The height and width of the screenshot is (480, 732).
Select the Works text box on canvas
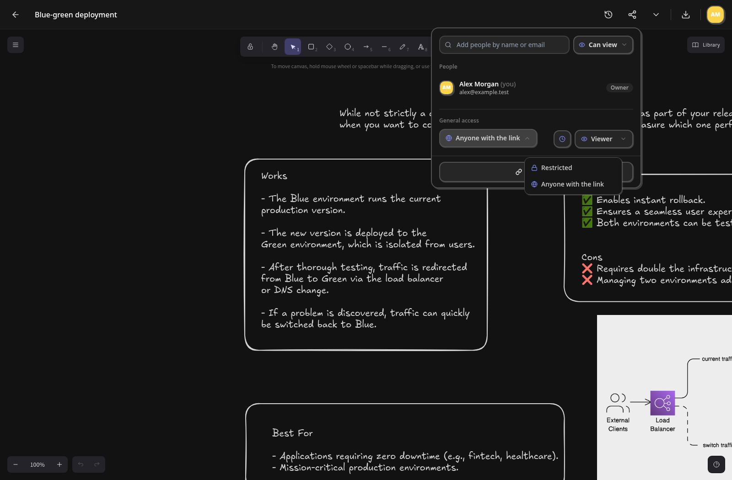(366, 255)
